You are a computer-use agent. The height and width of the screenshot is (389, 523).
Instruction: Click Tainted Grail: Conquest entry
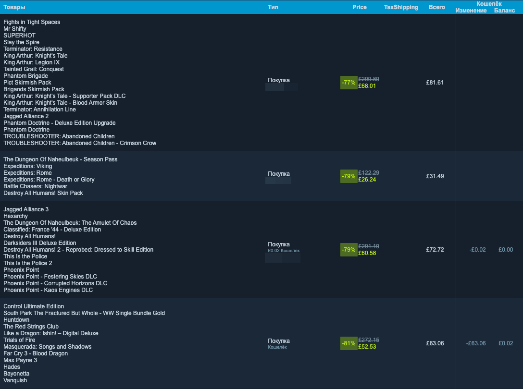[33, 69]
